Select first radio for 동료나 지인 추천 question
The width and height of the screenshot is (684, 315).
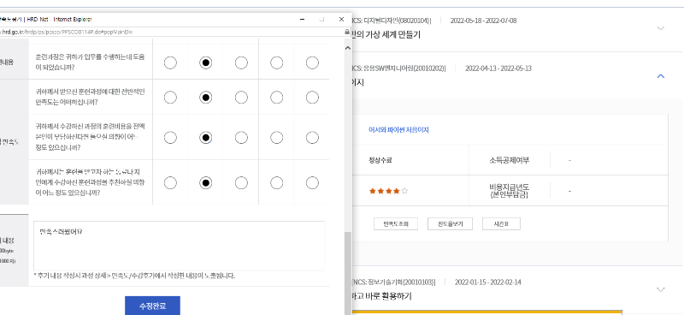pos(170,182)
